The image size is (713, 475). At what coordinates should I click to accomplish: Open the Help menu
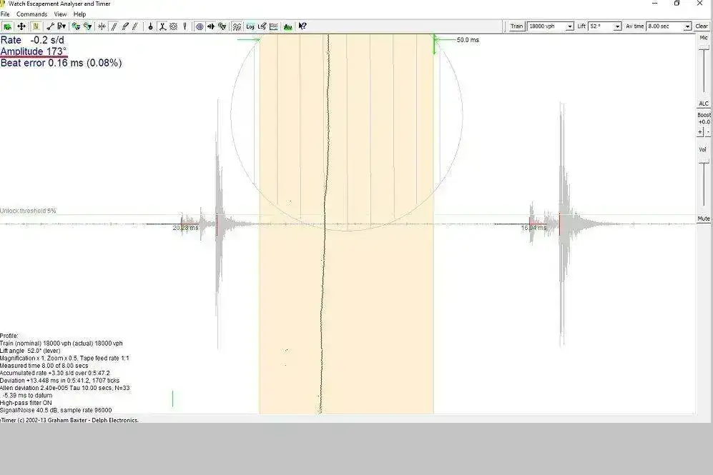pos(79,14)
